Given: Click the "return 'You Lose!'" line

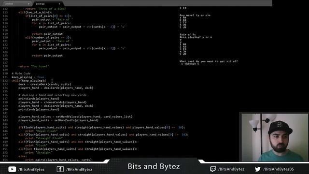Looking at the screenshot, I should tap(34, 66).
